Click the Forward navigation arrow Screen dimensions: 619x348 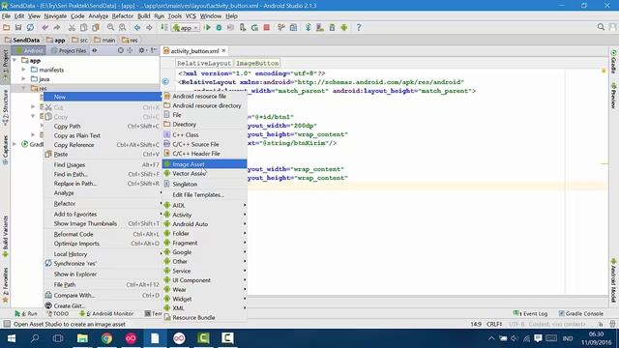[149, 27]
